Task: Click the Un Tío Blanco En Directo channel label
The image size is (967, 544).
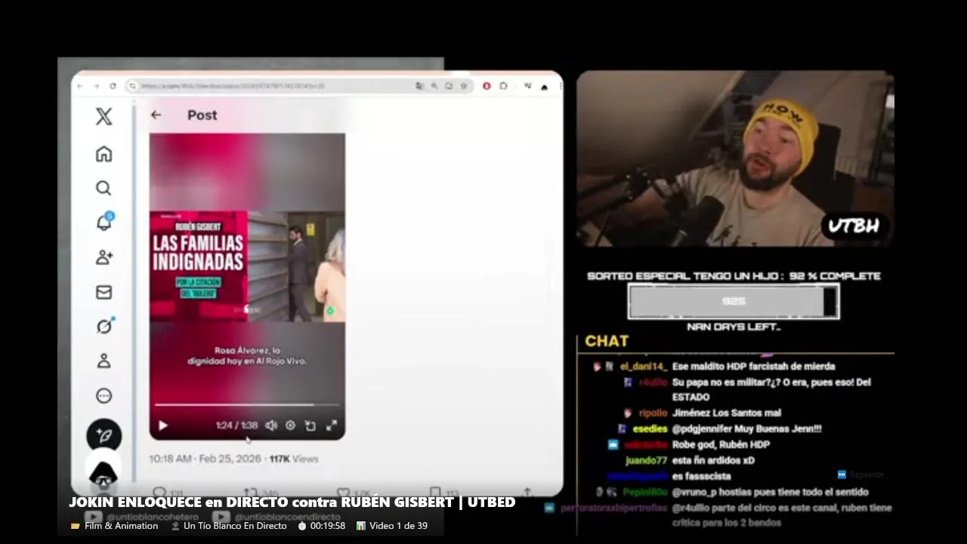Action: click(229, 526)
